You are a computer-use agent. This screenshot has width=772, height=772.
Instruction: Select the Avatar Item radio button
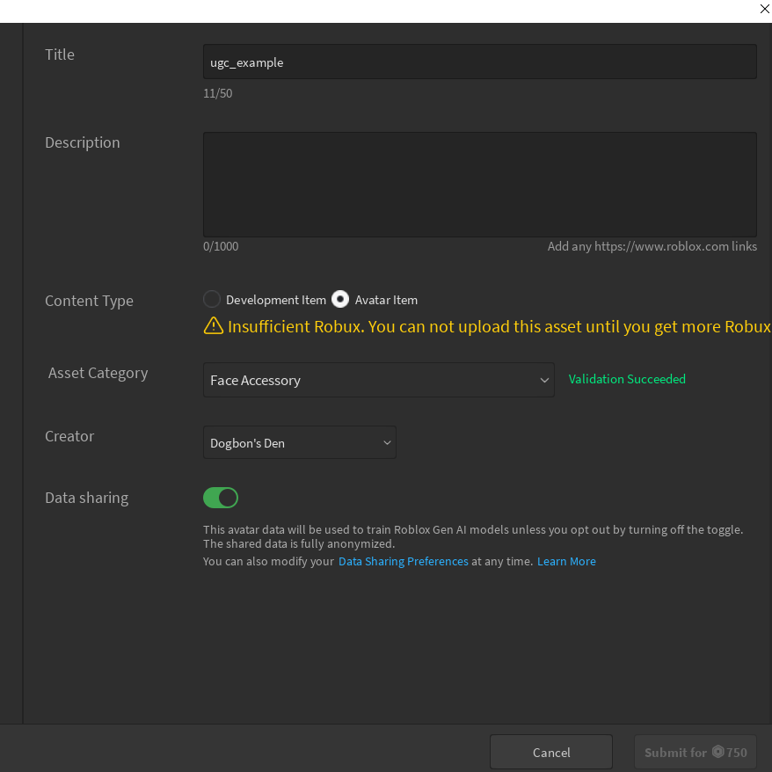tap(340, 299)
